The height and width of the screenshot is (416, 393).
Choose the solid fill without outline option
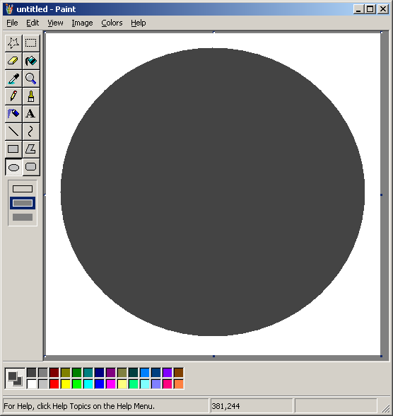[x=23, y=217]
